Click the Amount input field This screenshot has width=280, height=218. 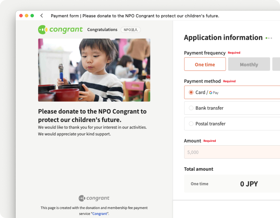click(x=232, y=152)
